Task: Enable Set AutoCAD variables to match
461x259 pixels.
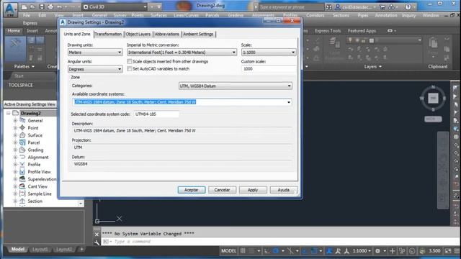Action: tap(130, 68)
